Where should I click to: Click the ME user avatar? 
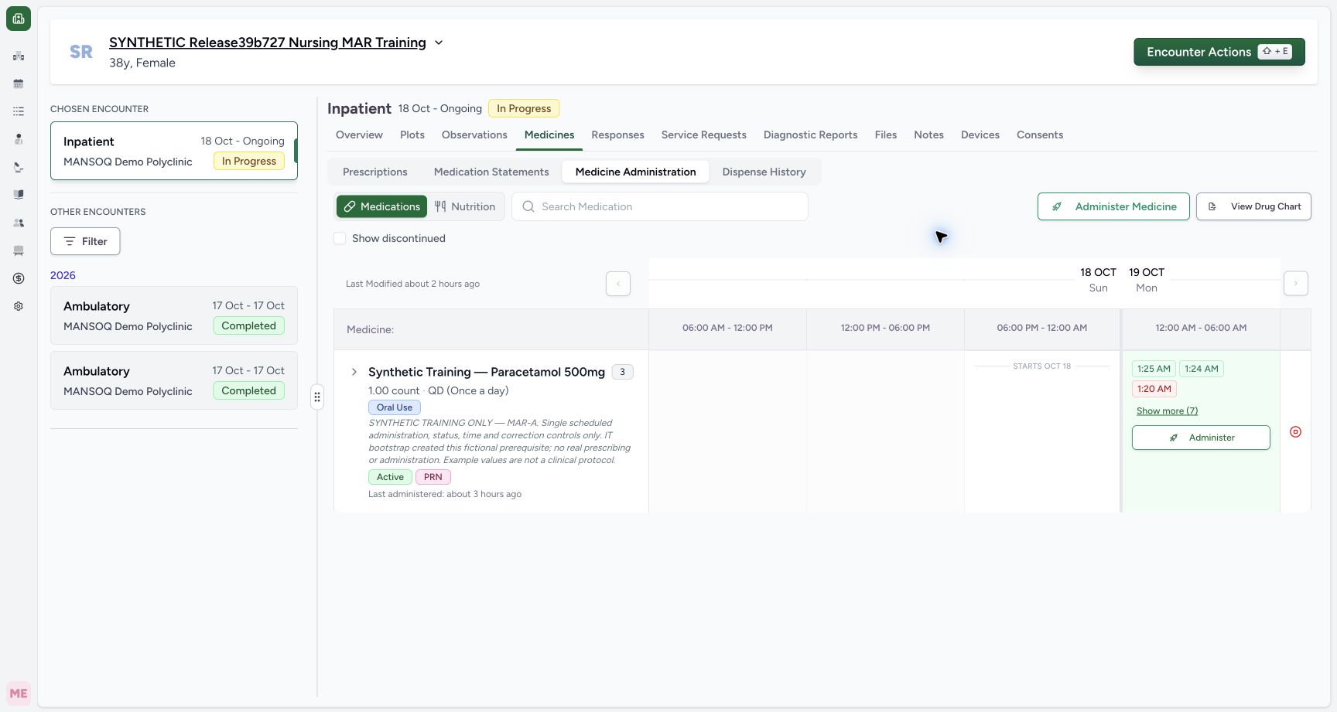[x=19, y=693]
